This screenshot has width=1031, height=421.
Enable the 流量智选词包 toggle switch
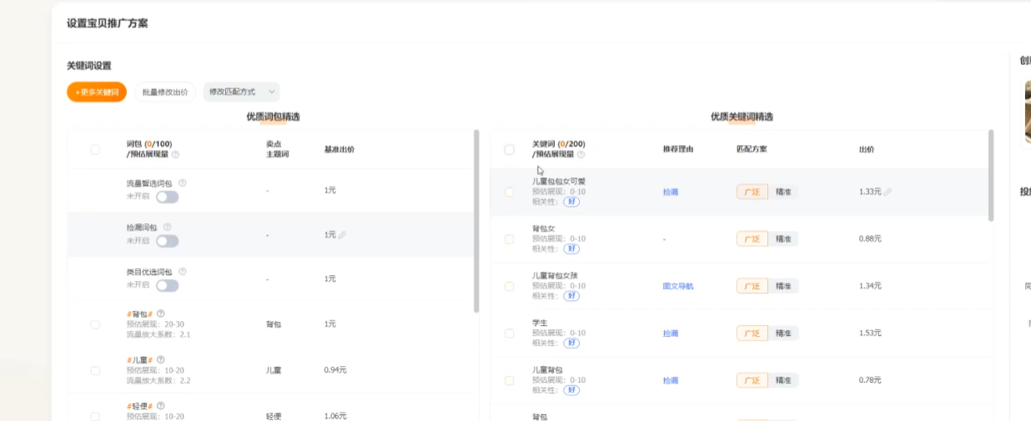coord(167,197)
